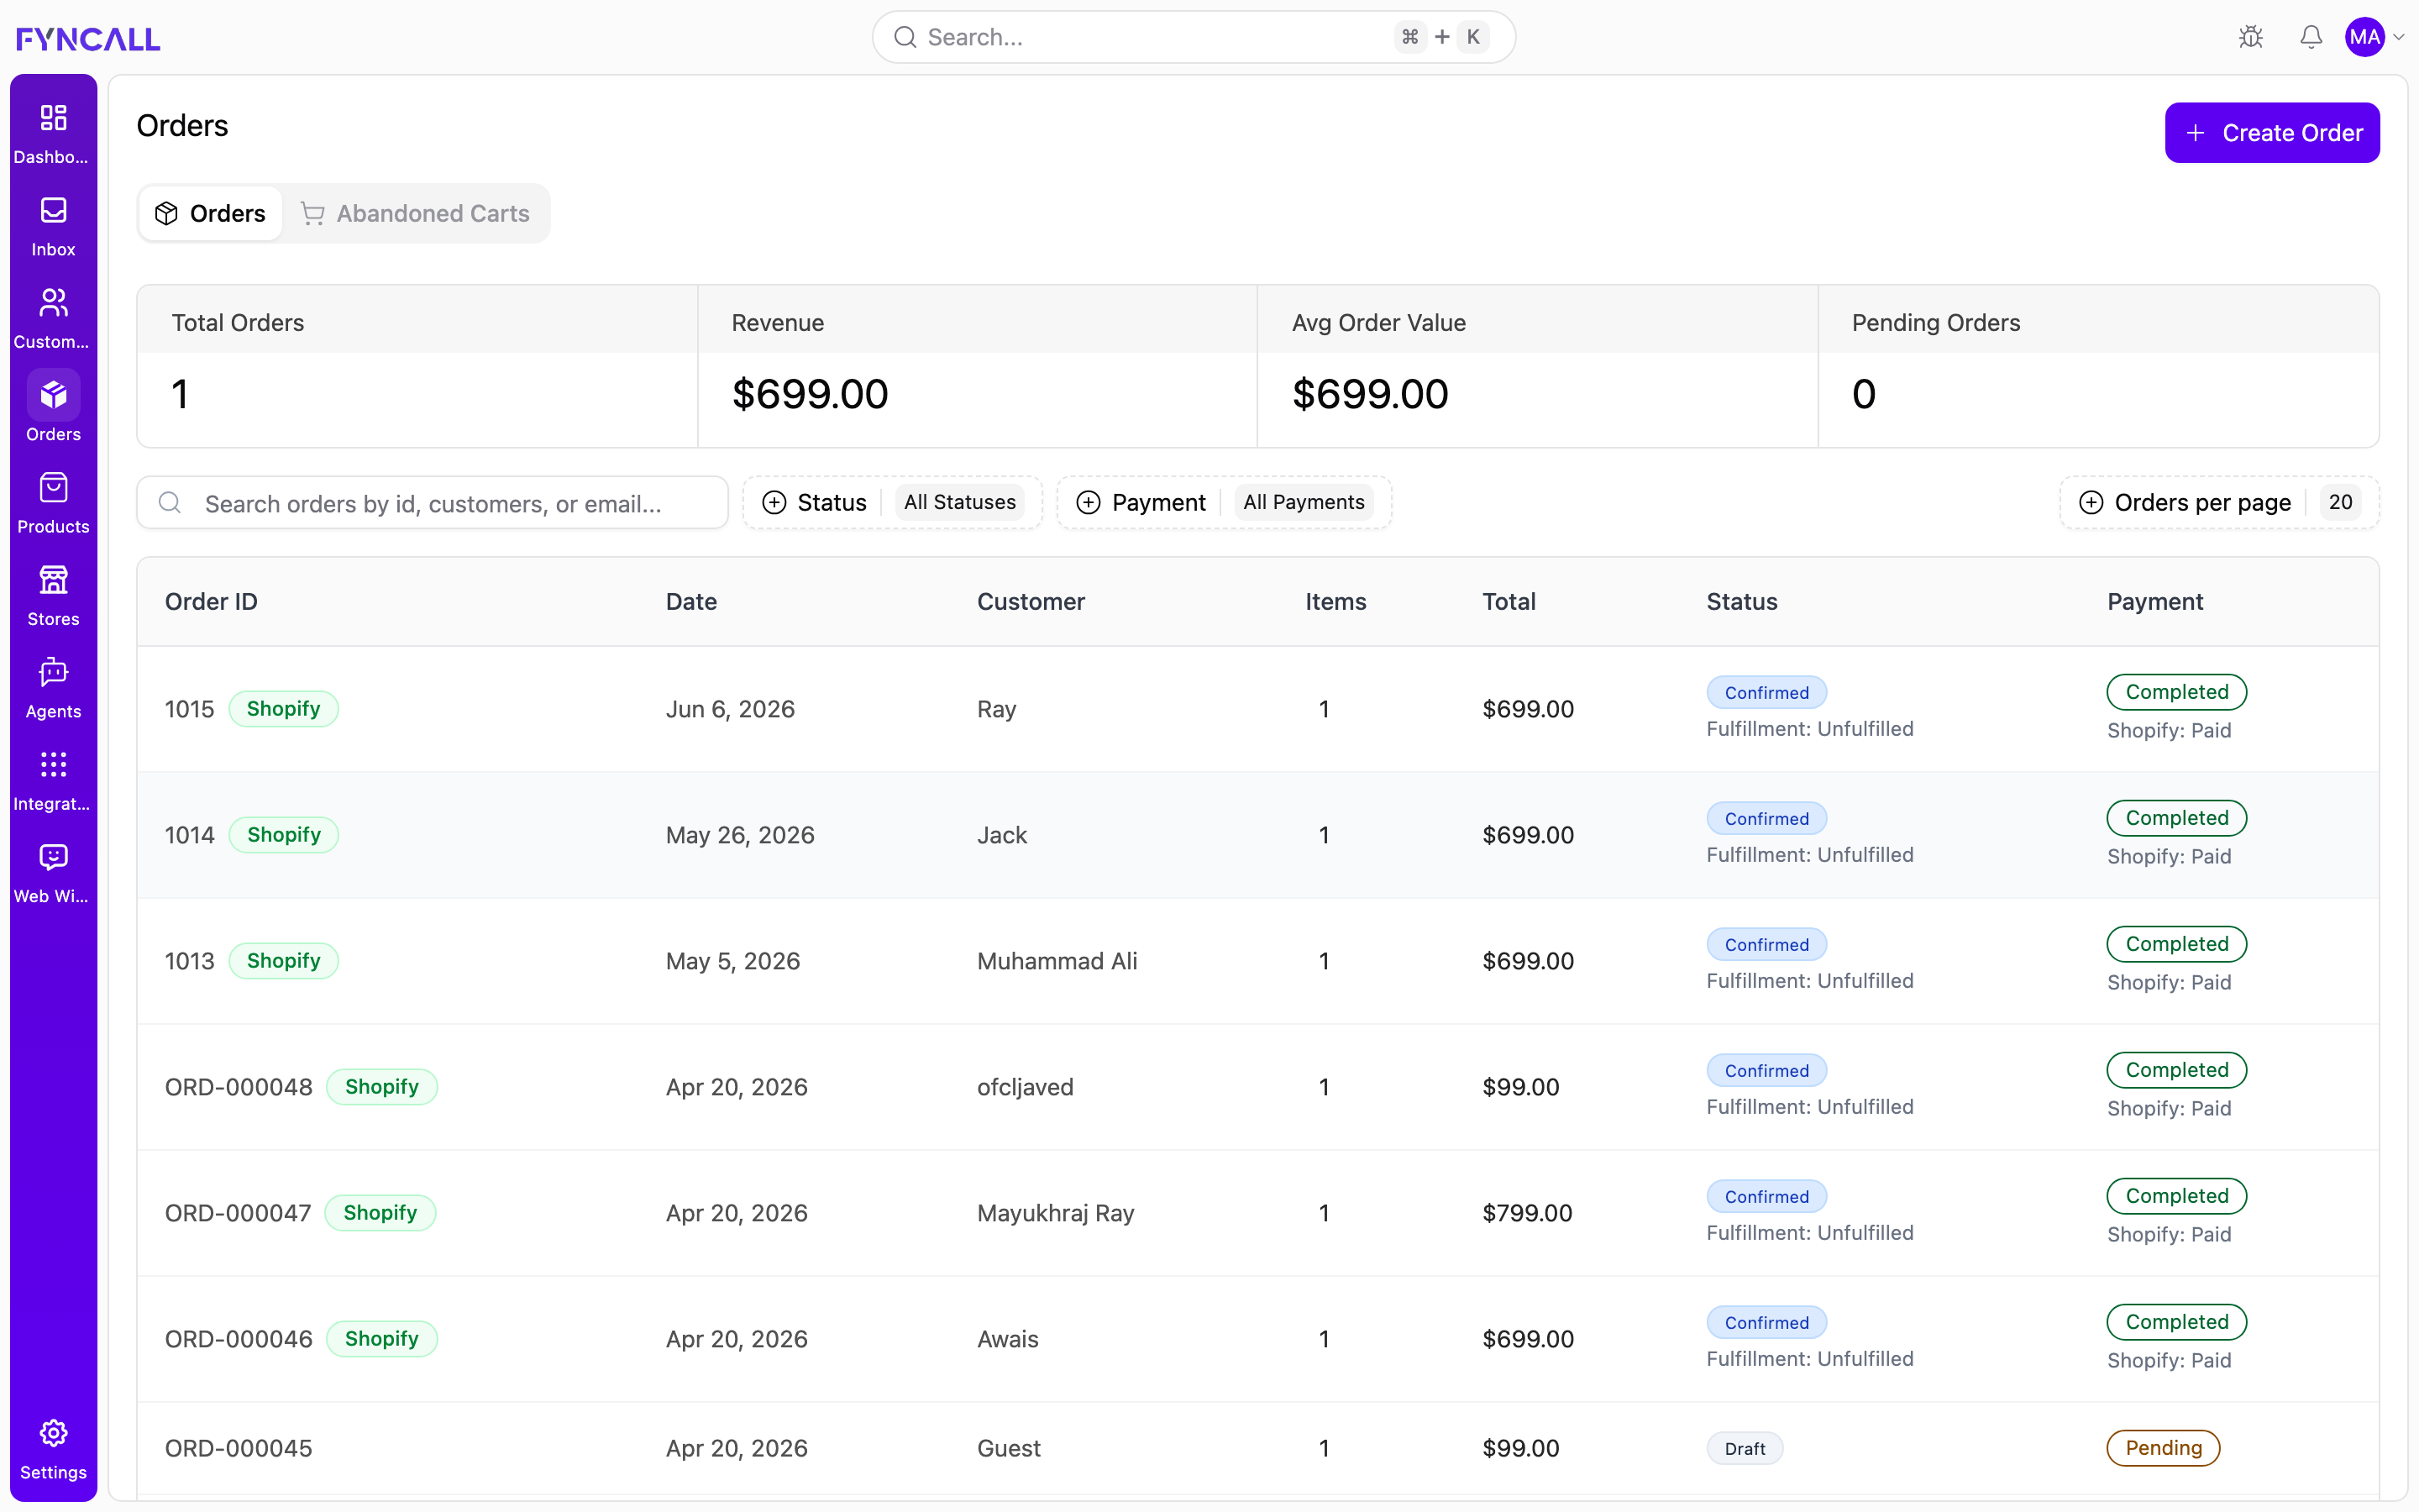
Task: Click the Orders tab cube icon
Action: click(166, 213)
